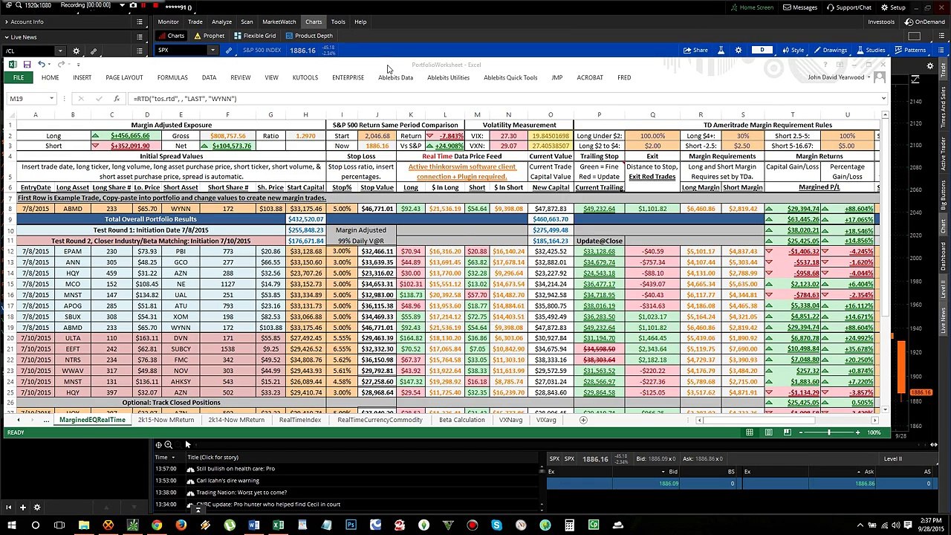Open Account Info list menu icon
Viewport: 951px width, 535px height.
(139, 22)
